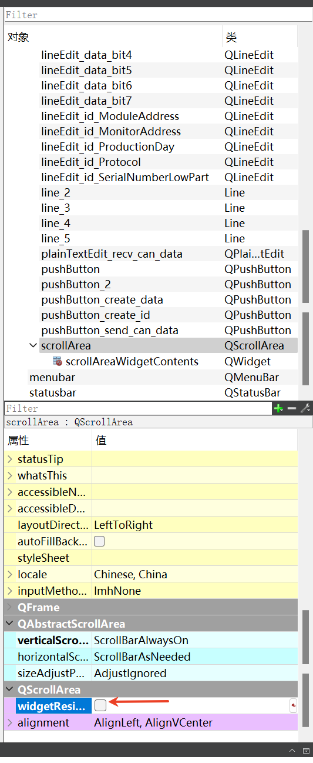Image resolution: width=313 pixels, height=763 pixels.
Task: Reset widgetResizable property with the red arrow icon
Action: pos(294,705)
